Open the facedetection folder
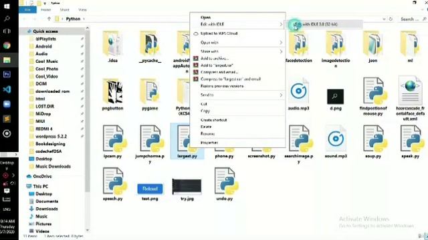 tap(299, 47)
